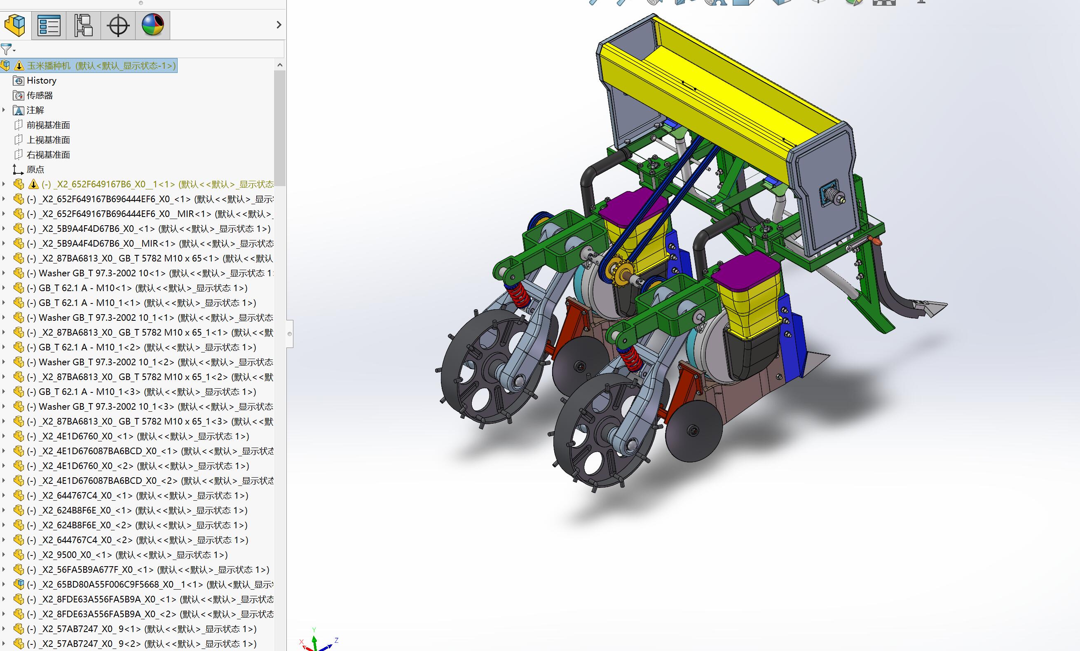Expand the _X2_5B9A4F4D67B6_X0_<1> component
Image resolution: width=1080 pixels, height=651 pixels.
point(4,229)
